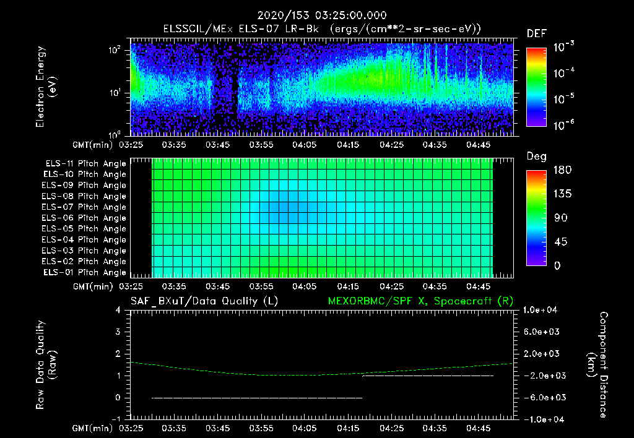Click the 0 degree scale label
This screenshot has height=438, width=634.
coord(557,265)
